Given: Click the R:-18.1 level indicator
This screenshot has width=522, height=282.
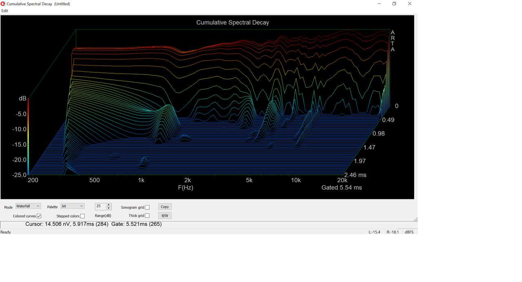Looking at the screenshot, I should 393,232.
